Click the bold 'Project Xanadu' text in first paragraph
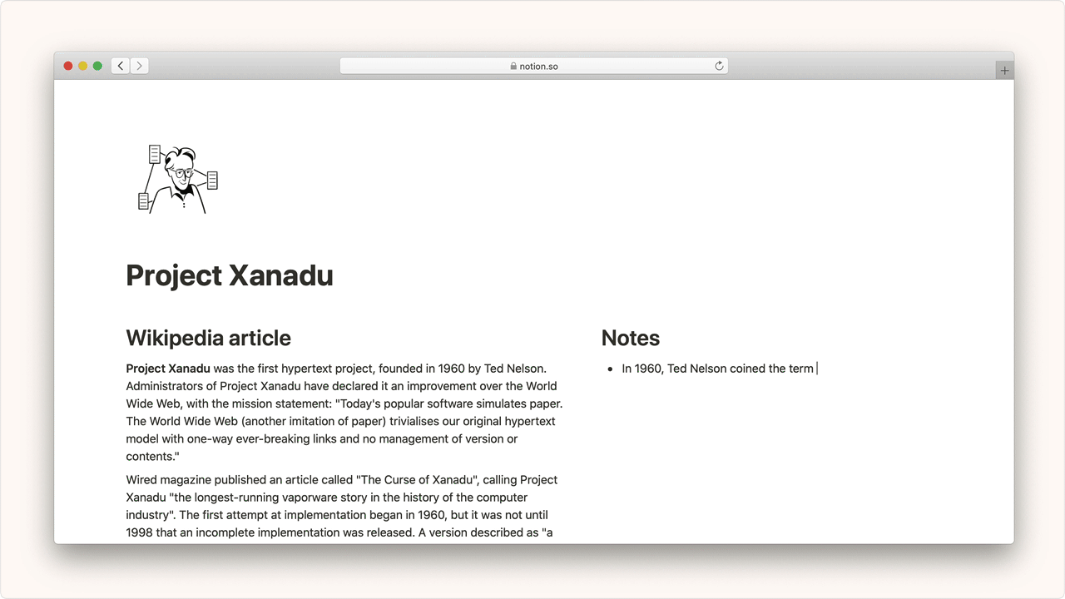 168,369
